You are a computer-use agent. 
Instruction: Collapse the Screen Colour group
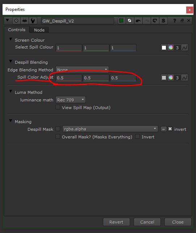11,39
